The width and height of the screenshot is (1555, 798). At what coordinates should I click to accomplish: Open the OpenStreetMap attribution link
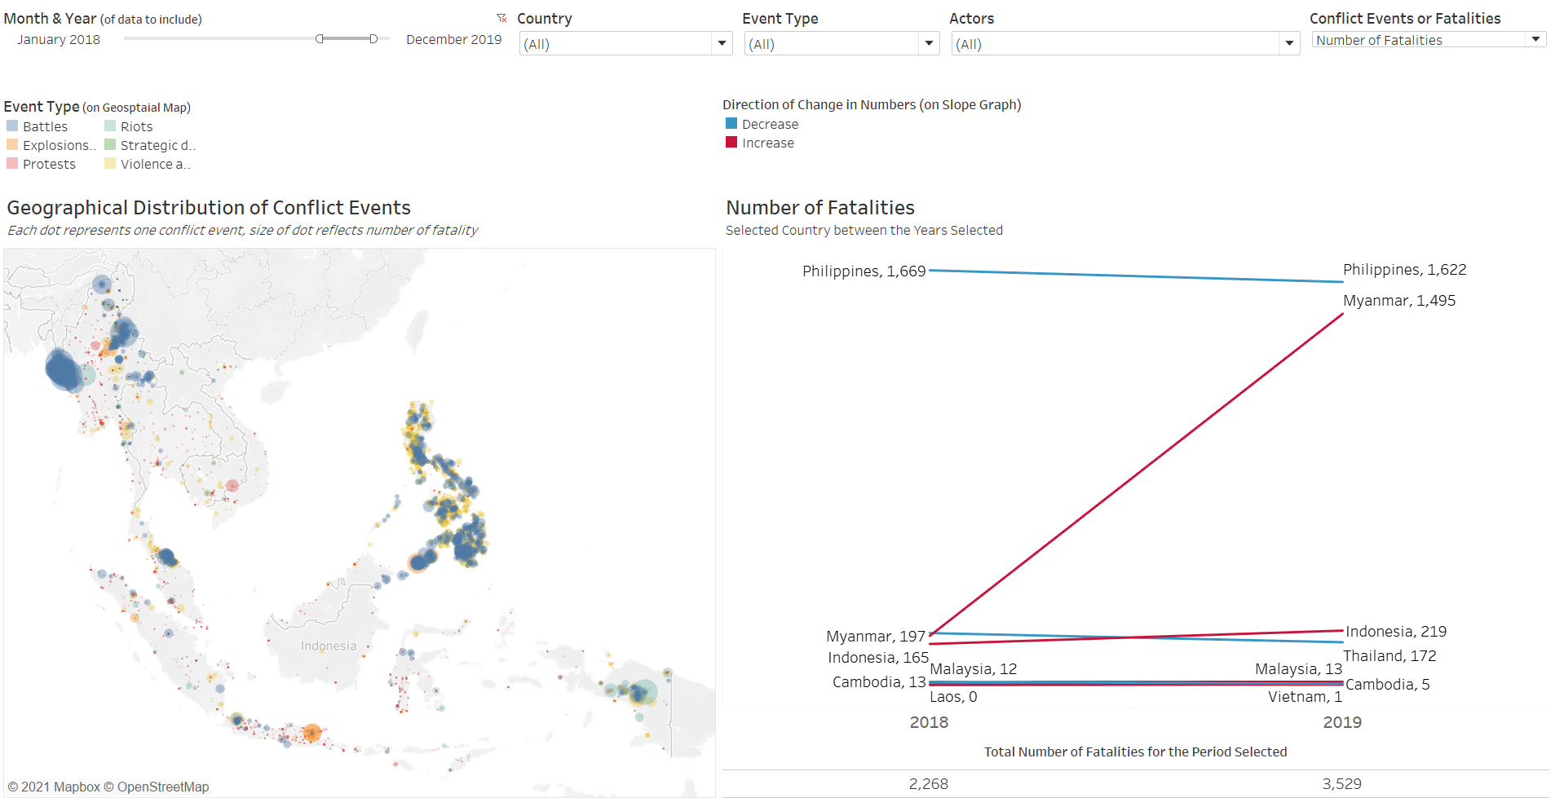click(x=161, y=787)
